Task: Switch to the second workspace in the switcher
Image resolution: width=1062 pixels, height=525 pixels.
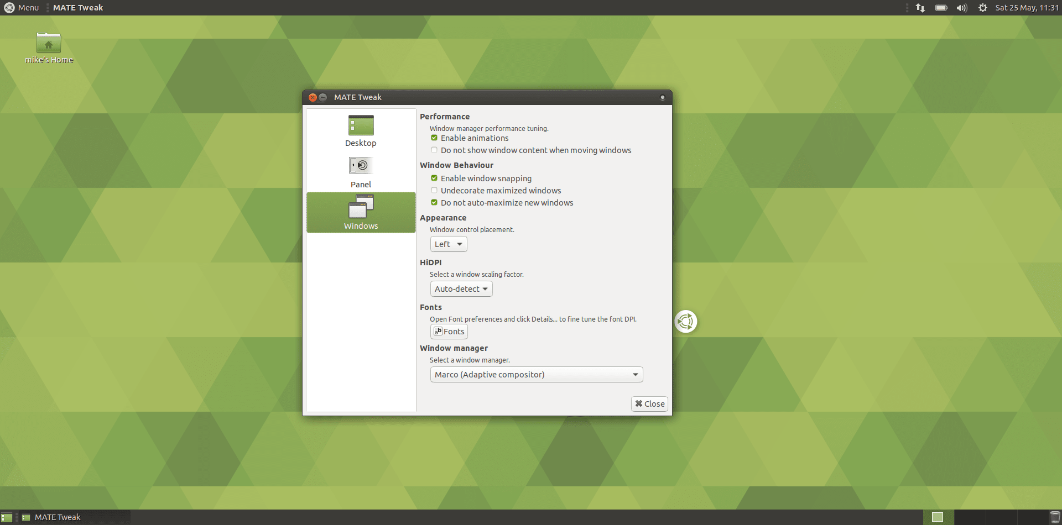Action: click(x=970, y=517)
